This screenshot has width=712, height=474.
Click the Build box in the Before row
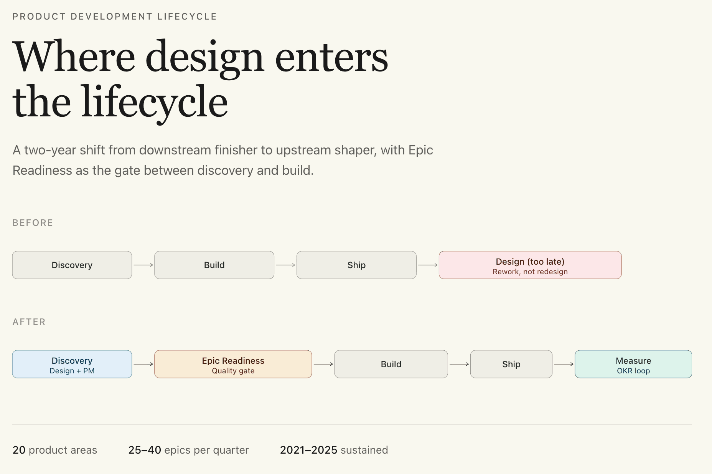pos(214,265)
